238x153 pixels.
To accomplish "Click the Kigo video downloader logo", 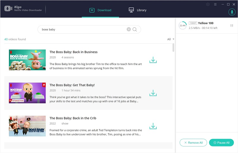I will 8,9.
